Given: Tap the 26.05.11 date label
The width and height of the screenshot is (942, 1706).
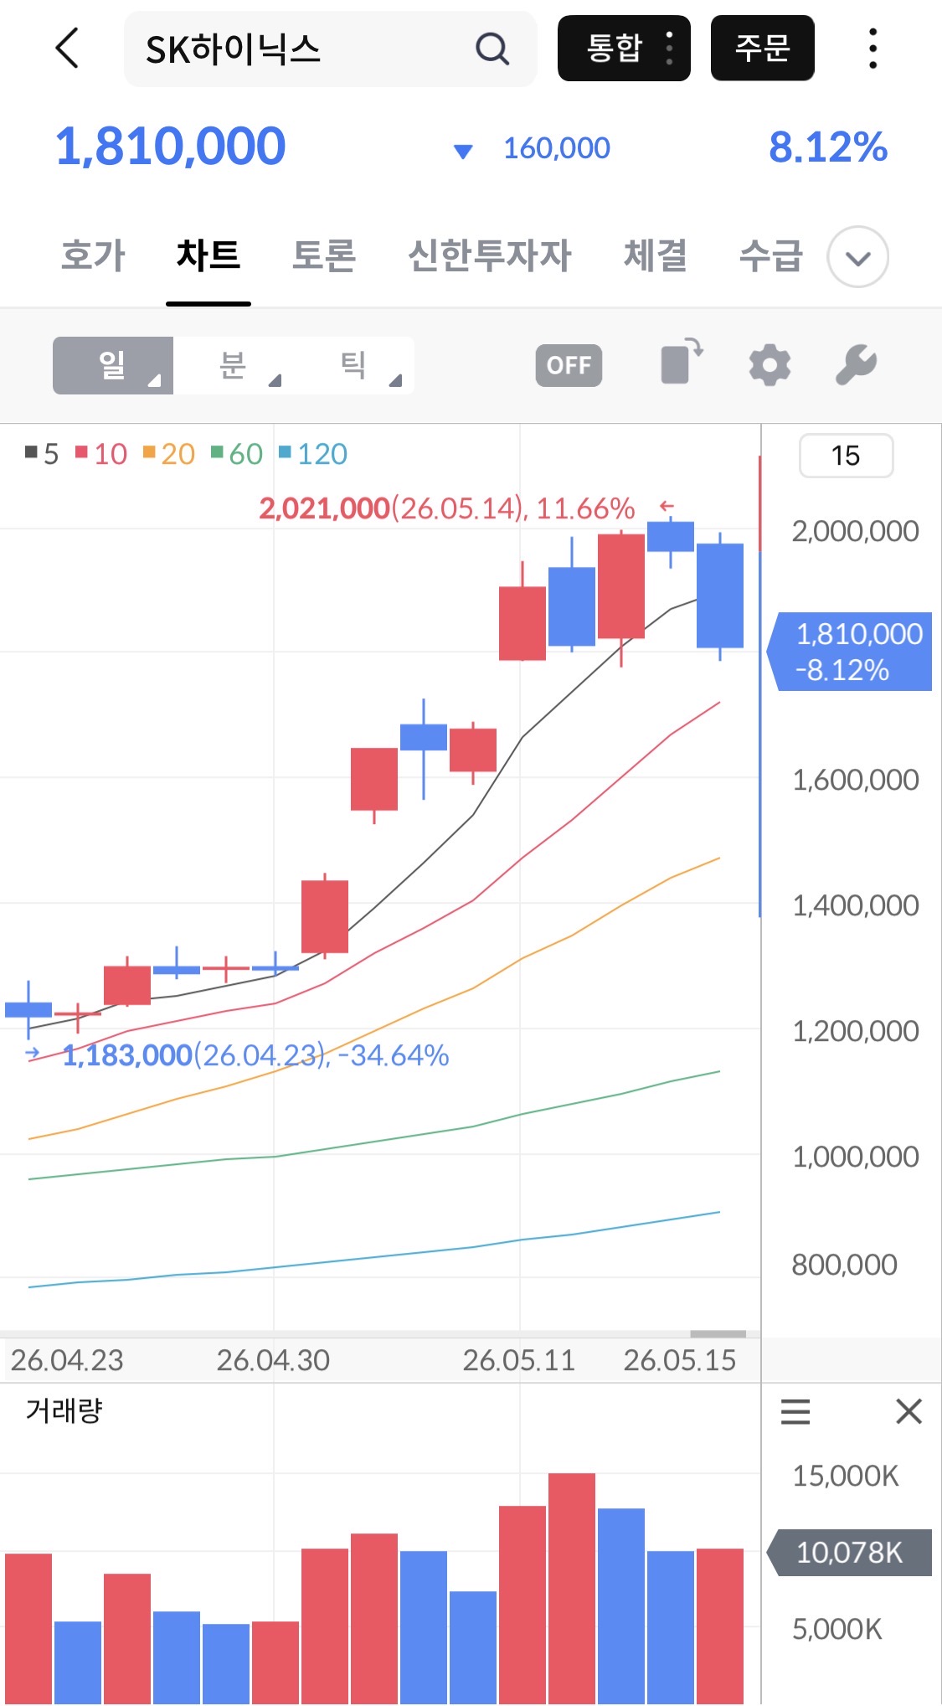Looking at the screenshot, I should [x=519, y=1360].
